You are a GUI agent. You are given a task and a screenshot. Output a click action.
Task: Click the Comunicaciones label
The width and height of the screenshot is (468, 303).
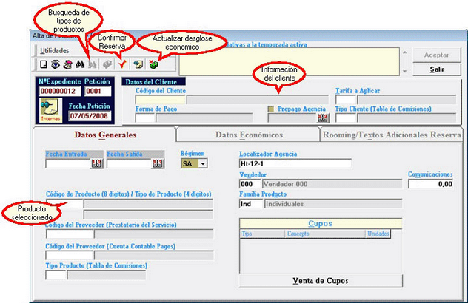430,174
